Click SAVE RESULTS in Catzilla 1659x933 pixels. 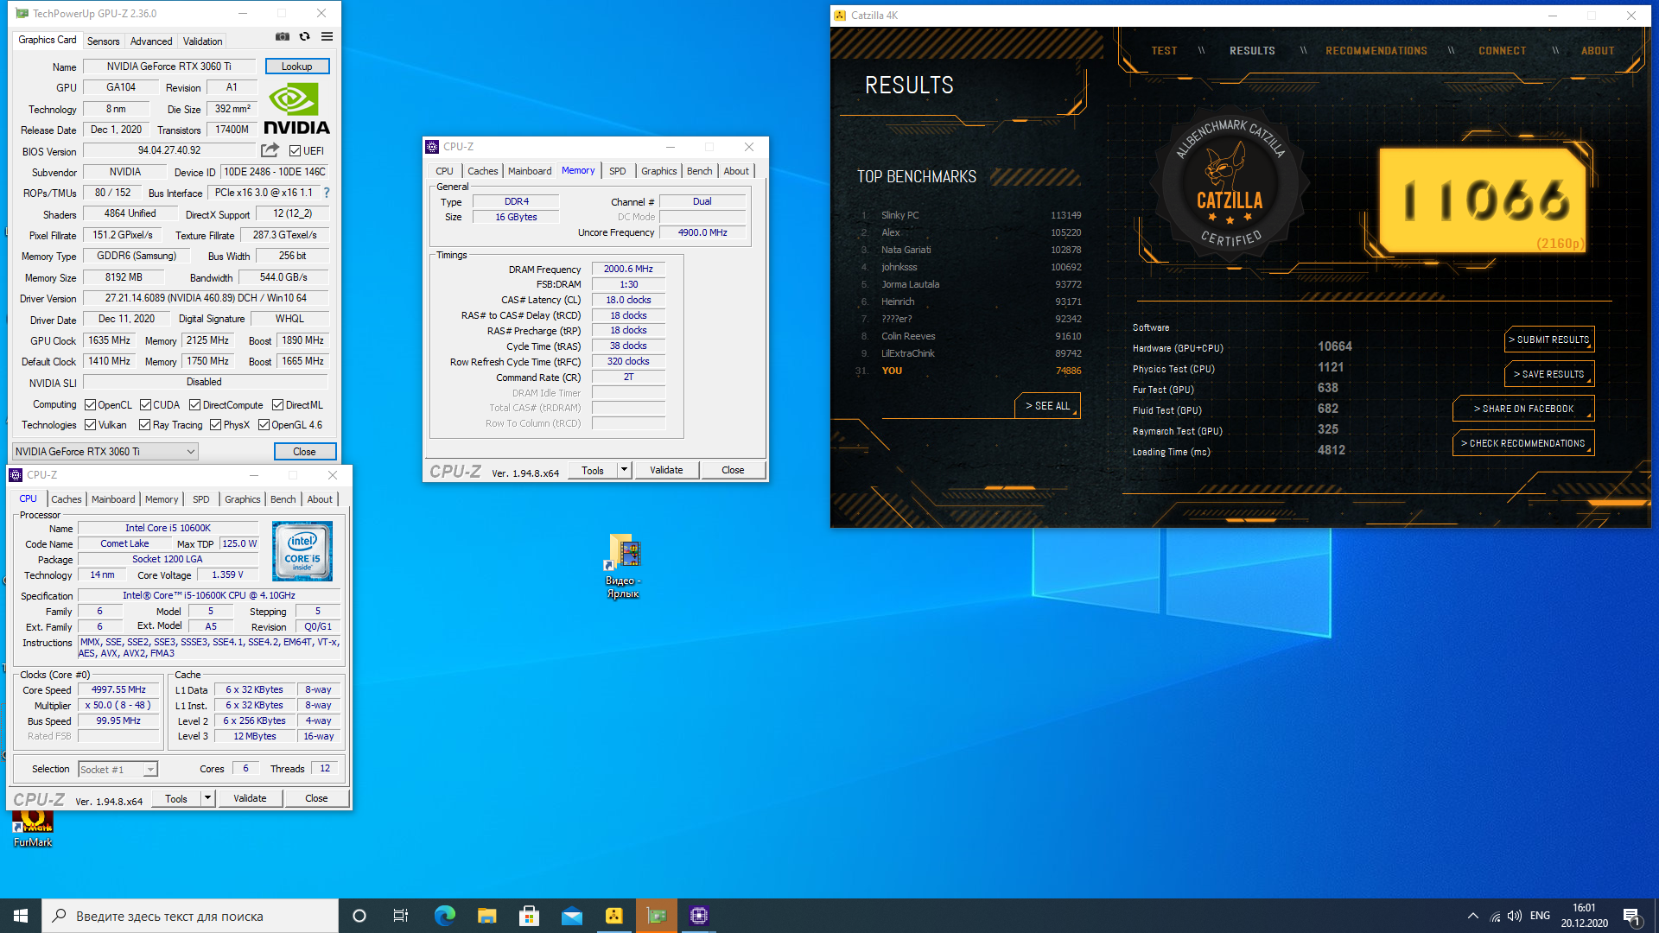click(x=1548, y=374)
